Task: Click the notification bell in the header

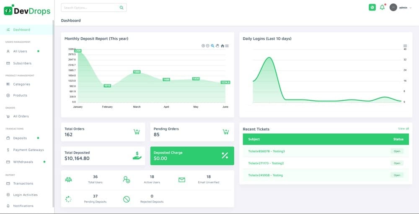Action: point(382,8)
